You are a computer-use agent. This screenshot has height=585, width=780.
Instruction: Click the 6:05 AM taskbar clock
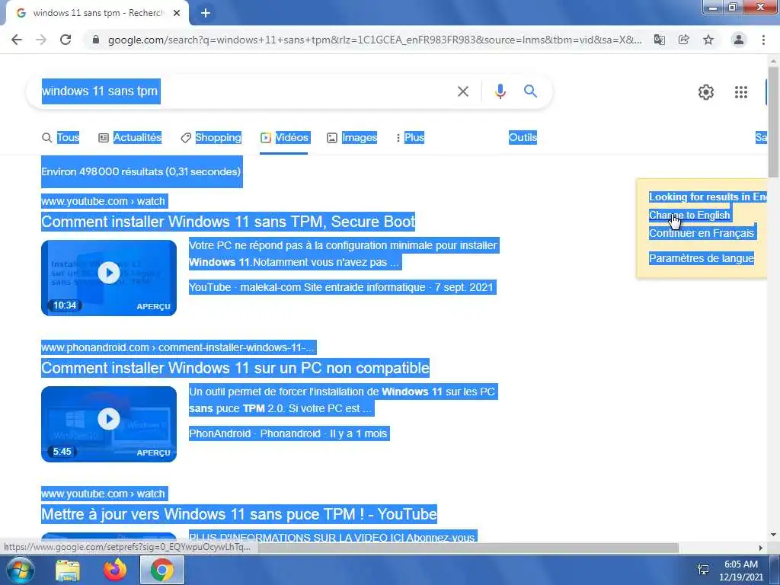pyautogui.click(x=740, y=564)
